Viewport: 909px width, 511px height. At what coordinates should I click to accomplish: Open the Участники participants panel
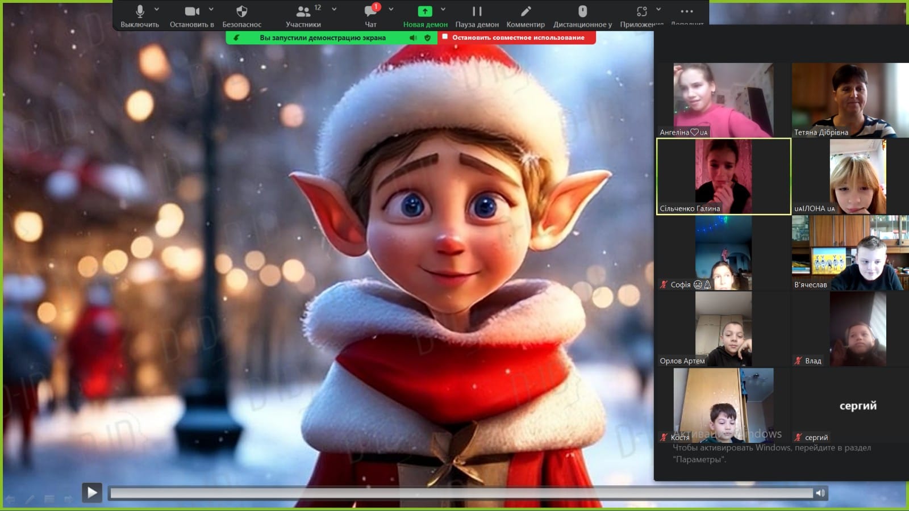click(303, 11)
